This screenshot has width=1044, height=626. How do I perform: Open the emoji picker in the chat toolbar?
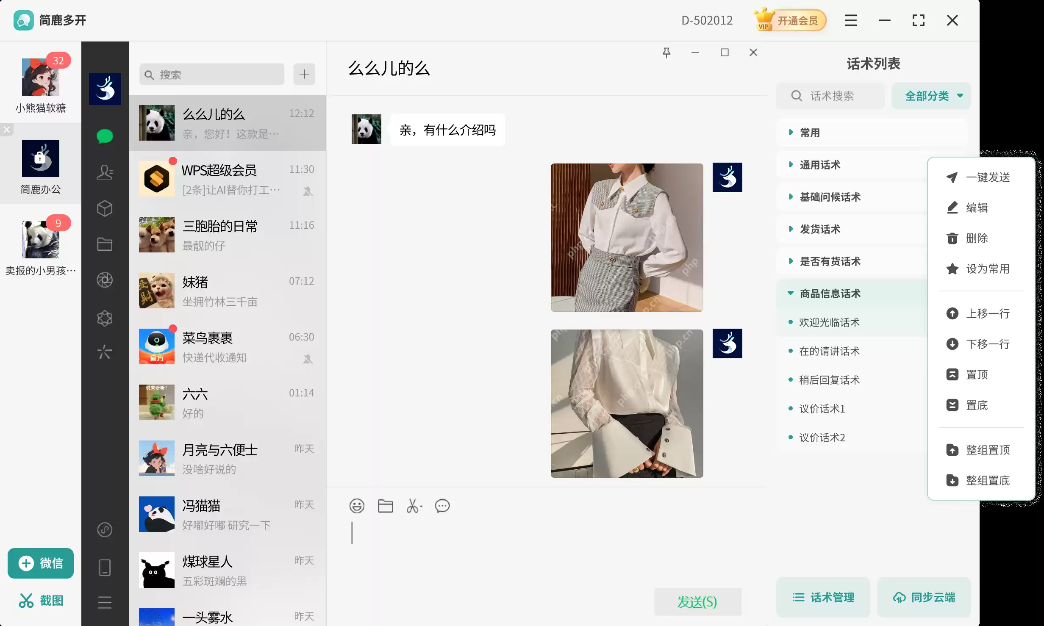click(x=357, y=506)
